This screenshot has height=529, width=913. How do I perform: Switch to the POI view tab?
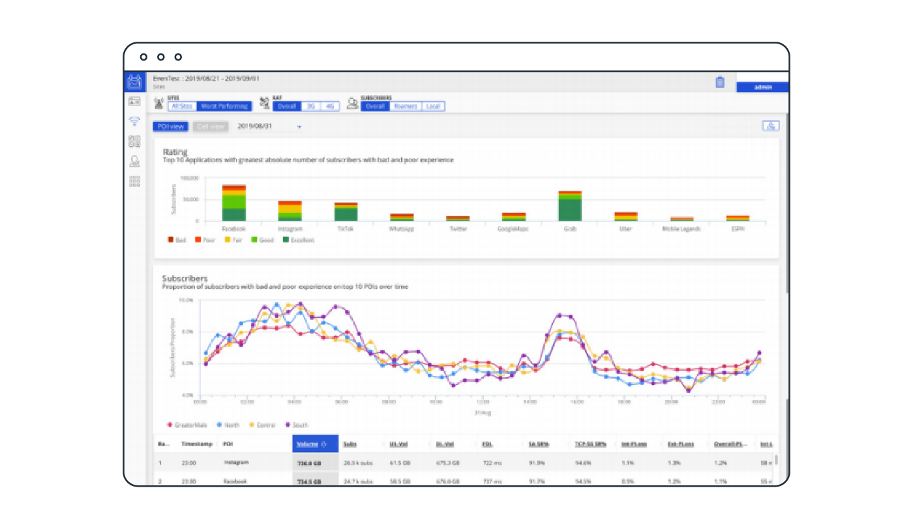170,126
